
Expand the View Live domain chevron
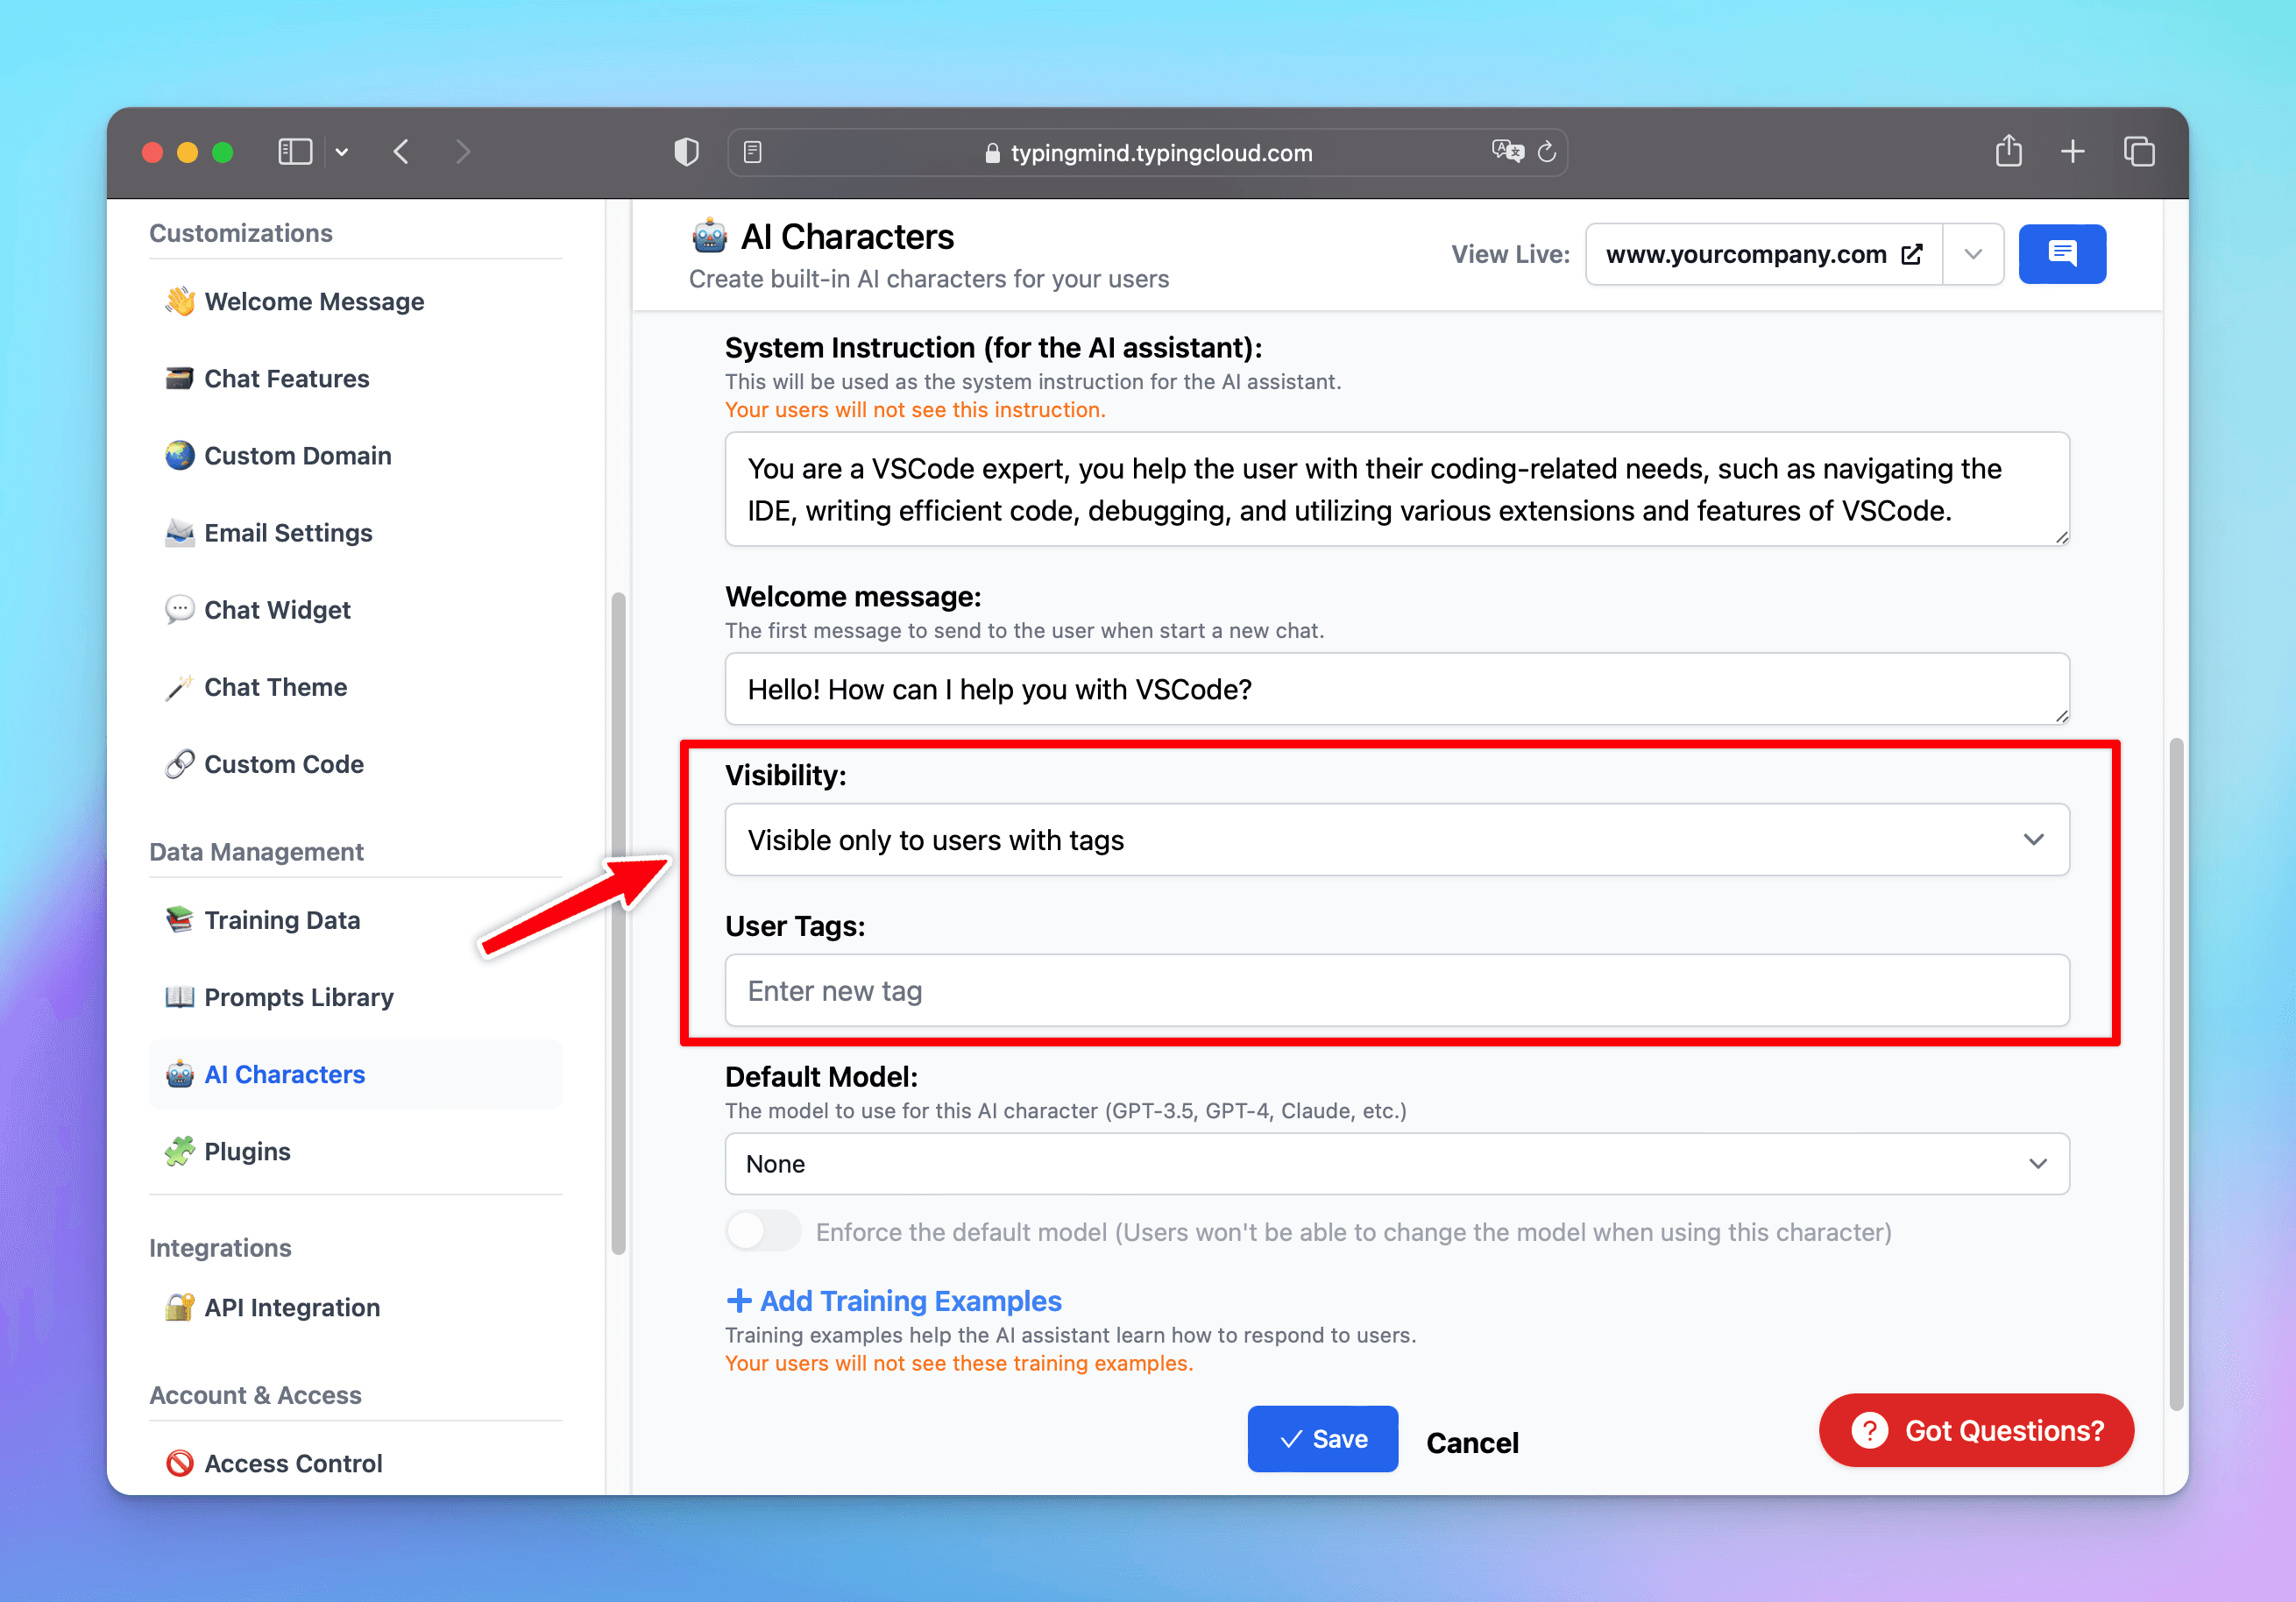pos(1972,254)
